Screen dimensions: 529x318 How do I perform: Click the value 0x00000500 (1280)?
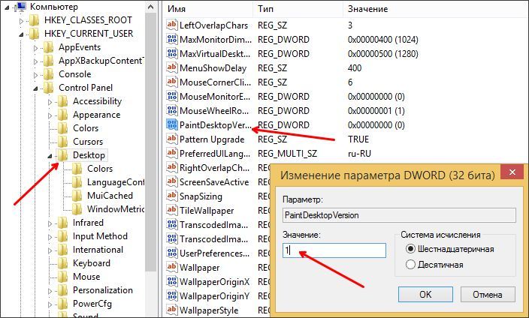(x=383, y=54)
